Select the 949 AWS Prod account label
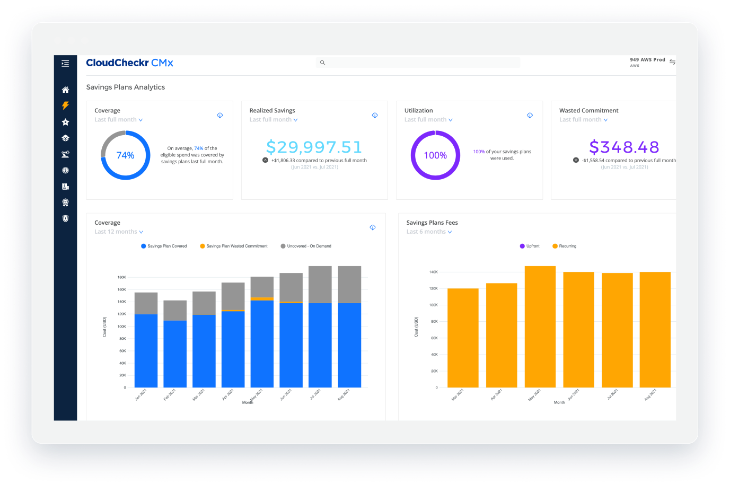Viewport: 730px width, 485px height. coord(647,60)
